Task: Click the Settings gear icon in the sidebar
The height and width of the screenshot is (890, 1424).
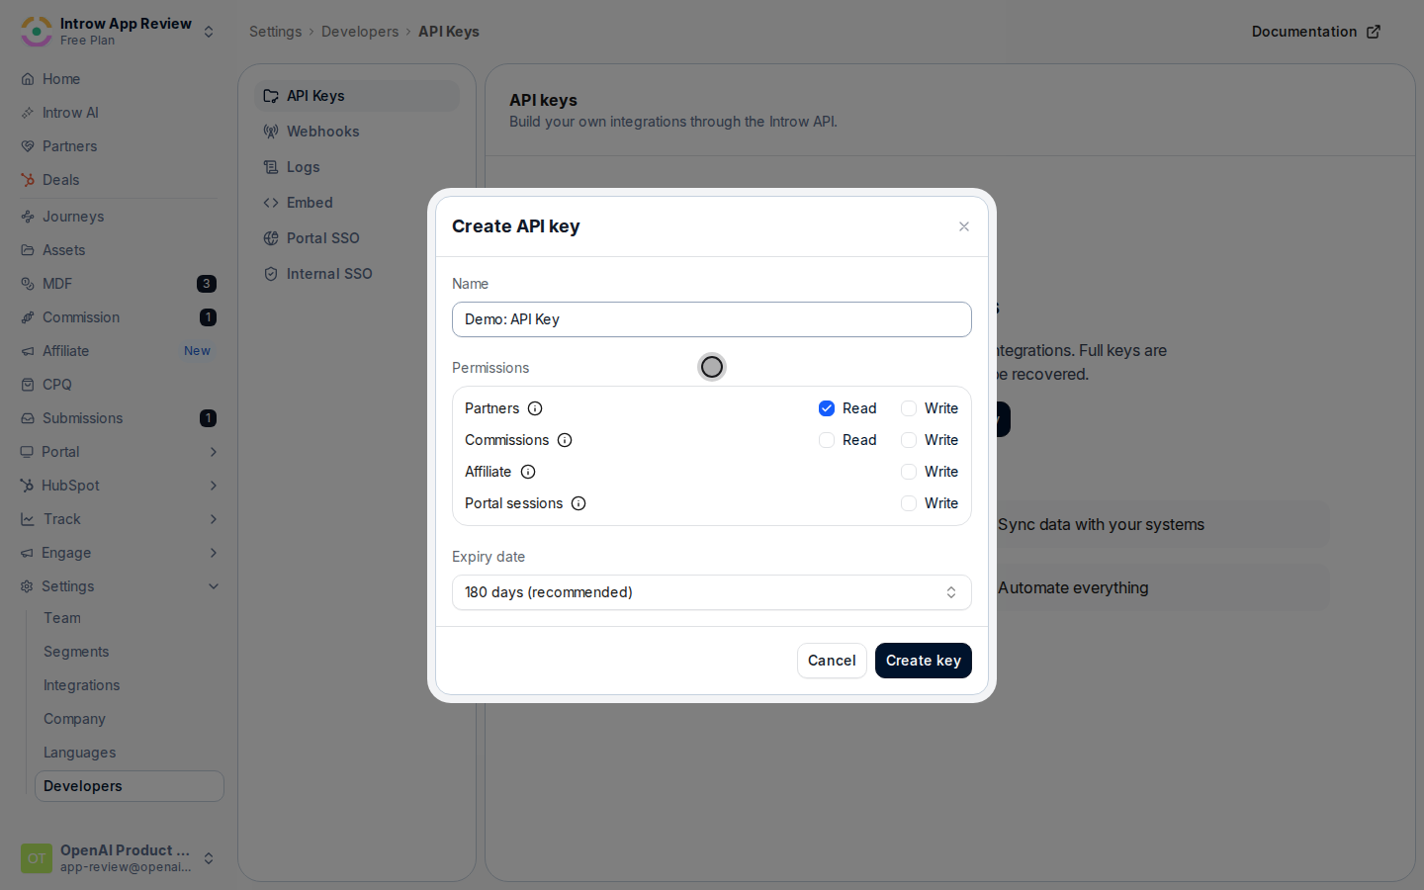Action: tap(27, 586)
